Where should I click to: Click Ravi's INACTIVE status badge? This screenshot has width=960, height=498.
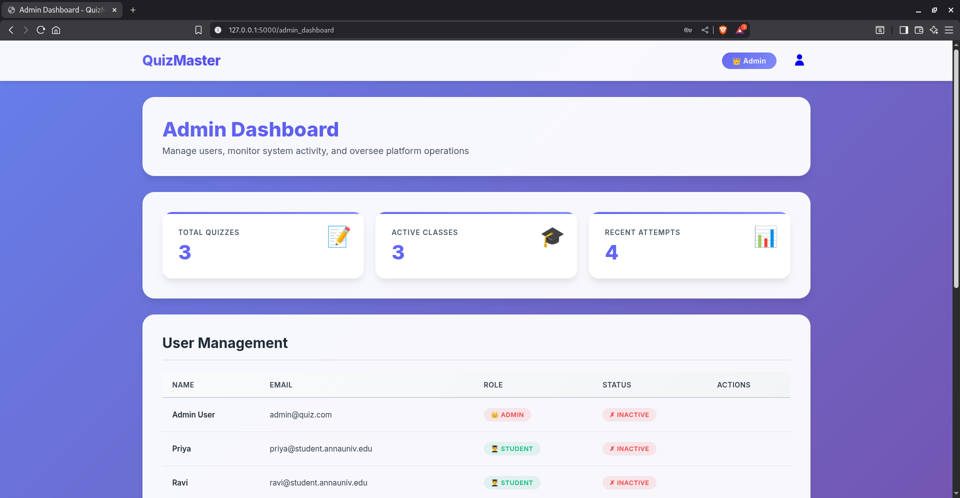pyautogui.click(x=629, y=483)
